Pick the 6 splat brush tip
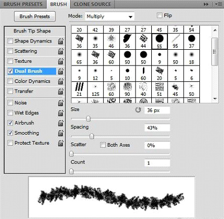The width and height of the screenshot is (224, 219). pos(192,73)
